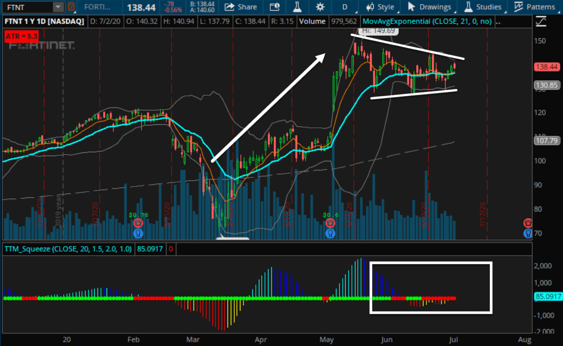Click the 6/19/20 expiration marker

point(424,214)
